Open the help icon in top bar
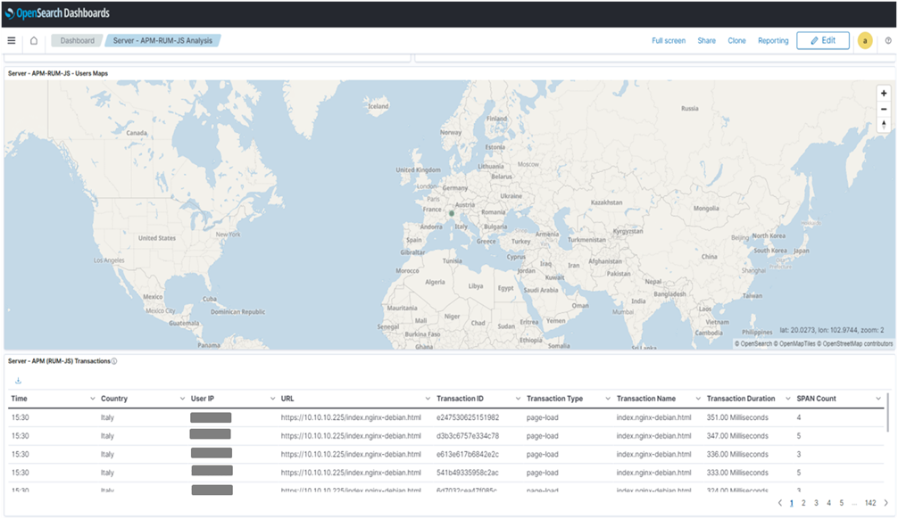 click(x=888, y=41)
